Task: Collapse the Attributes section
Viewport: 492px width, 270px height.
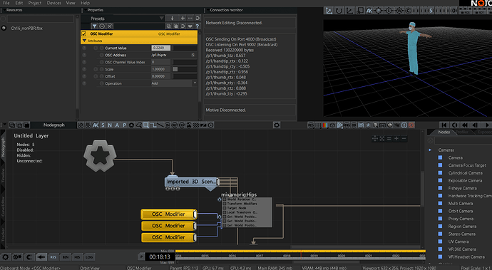Action: click(x=84, y=41)
